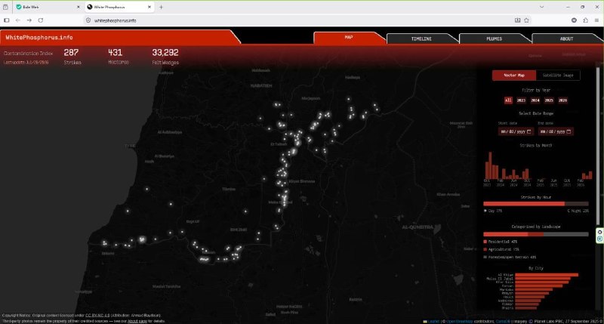Viewport: 604px width, 324px height.
Task: Bookmark this page with the star icon
Action: pyautogui.click(x=526, y=20)
